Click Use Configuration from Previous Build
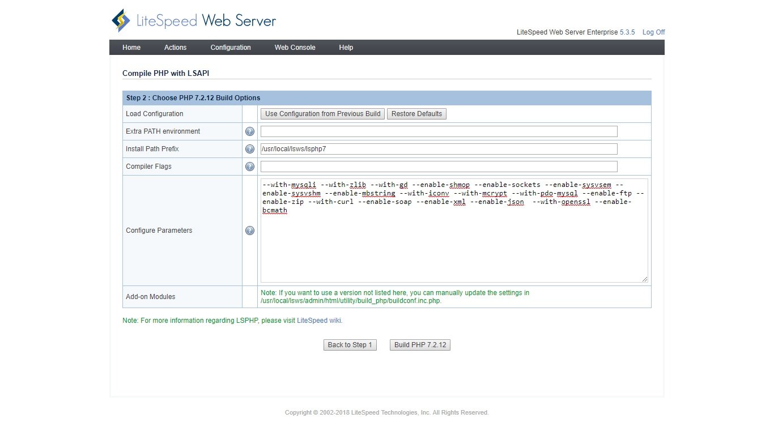The height and width of the screenshot is (435, 774). coord(322,114)
